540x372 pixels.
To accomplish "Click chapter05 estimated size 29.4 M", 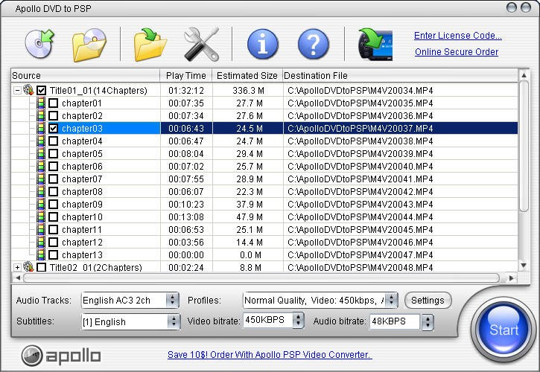I will [x=250, y=154].
